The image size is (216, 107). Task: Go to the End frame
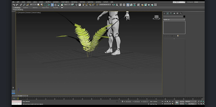[x=172, y=102]
